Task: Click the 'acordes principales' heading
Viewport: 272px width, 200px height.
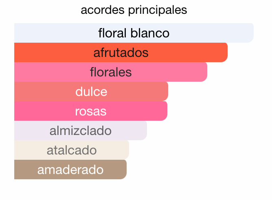Action: tap(134, 10)
